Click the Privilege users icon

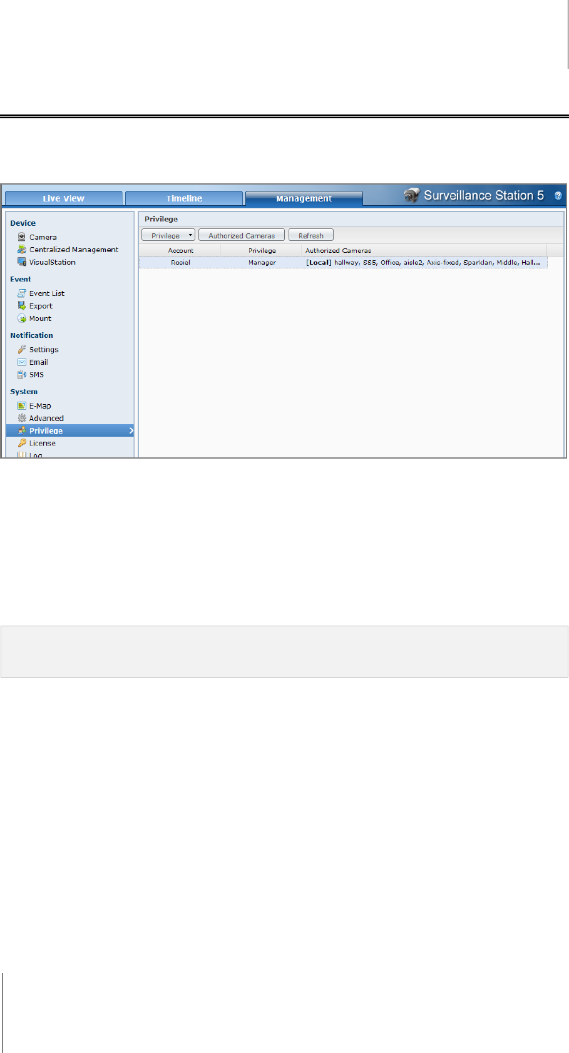(x=22, y=430)
